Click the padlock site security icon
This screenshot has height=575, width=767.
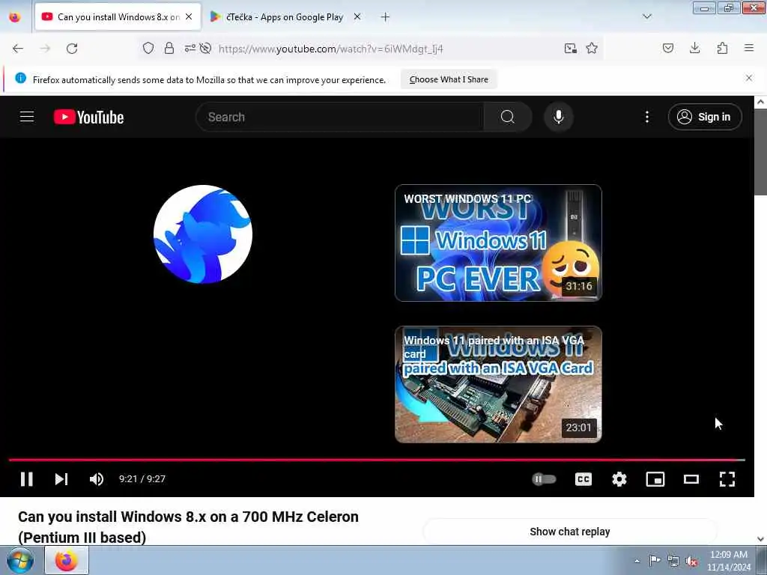(169, 48)
